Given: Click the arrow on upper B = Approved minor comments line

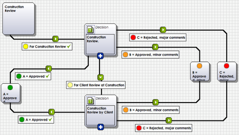Looking at the screenshot, I should (155, 47).
